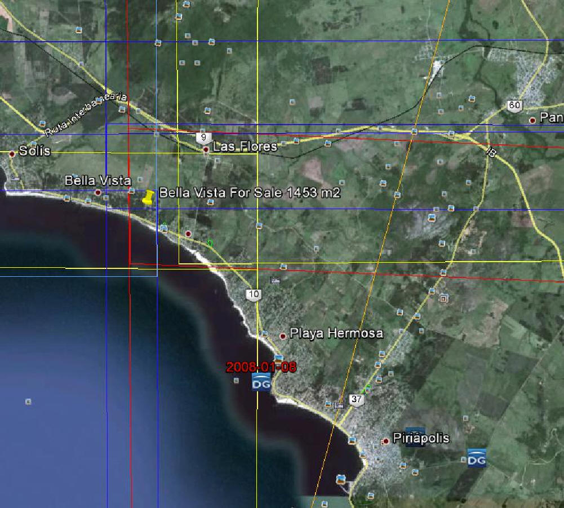Select the Route 10 highway shield
564x508 pixels.
pos(254,294)
